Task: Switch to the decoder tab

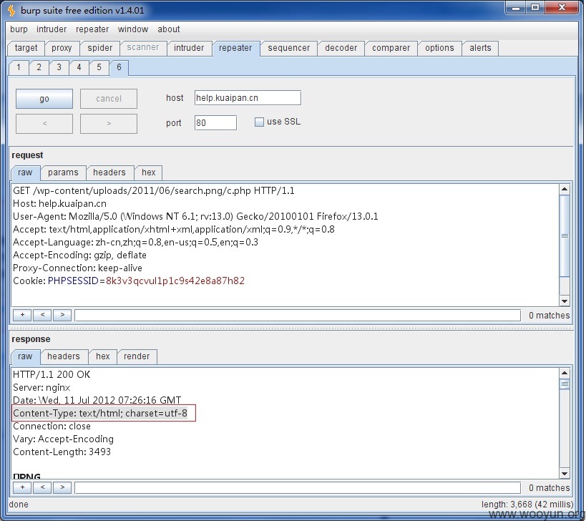Action: (x=341, y=48)
